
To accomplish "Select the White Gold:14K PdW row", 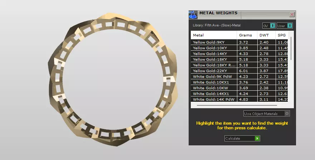I will tap(239, 99).
